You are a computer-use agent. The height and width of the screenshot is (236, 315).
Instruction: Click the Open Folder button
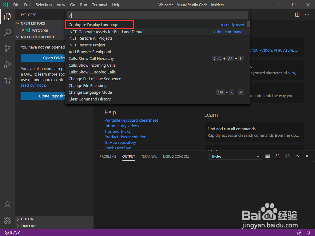(43, 58)
